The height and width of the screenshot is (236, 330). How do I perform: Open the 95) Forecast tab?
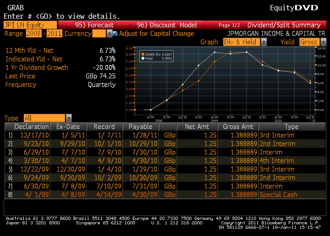pyautogui.click(x=94, y=25)
